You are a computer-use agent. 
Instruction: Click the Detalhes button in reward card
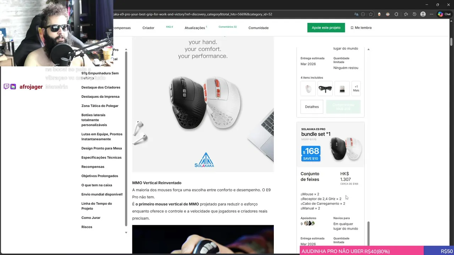click(312, 107)
